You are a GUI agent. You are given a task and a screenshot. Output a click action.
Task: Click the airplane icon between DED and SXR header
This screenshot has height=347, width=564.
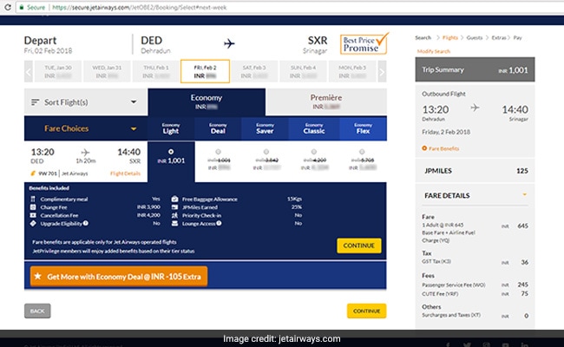click(x=229, y=43)
